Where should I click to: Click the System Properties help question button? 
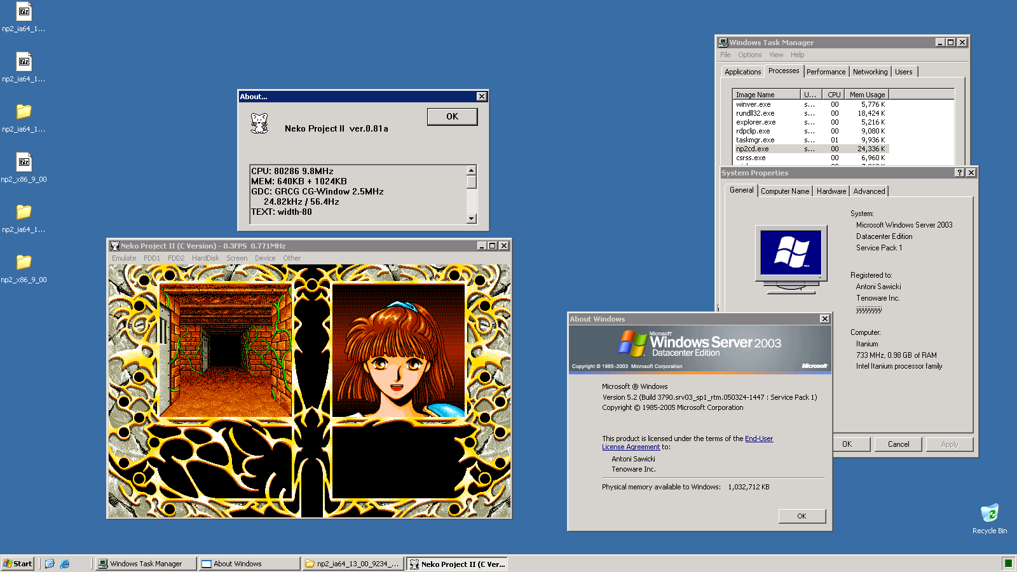(x=960, y=173)
